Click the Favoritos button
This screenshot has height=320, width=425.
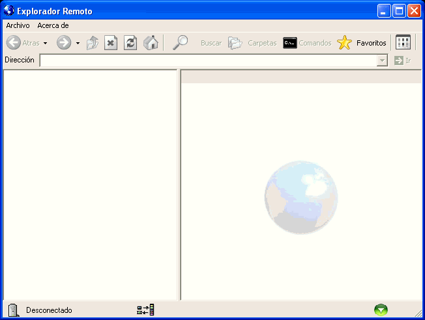[x=362, y=43]
